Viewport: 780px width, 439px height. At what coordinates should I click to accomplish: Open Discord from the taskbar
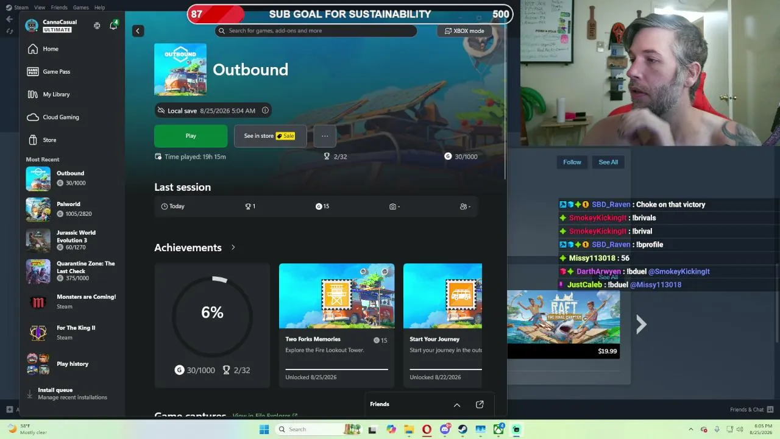point(445,429)
